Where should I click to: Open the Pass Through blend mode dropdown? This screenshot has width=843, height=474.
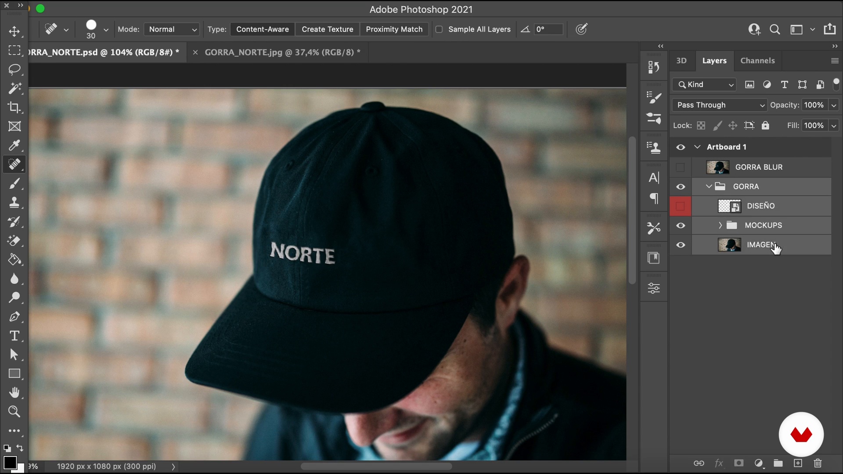pyautogui.click(x=719, y=105)
